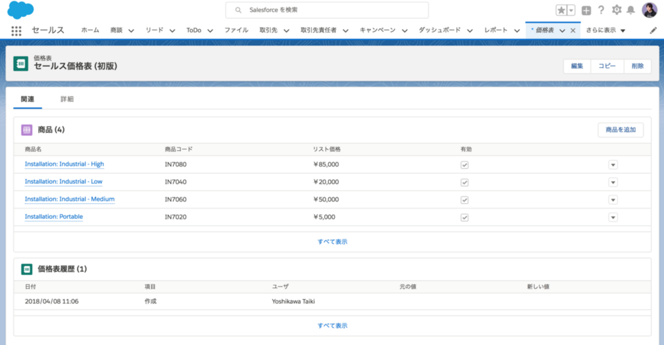Open the favorites list dropdown arrow
The image size is (664, 345).
(571, 10)
